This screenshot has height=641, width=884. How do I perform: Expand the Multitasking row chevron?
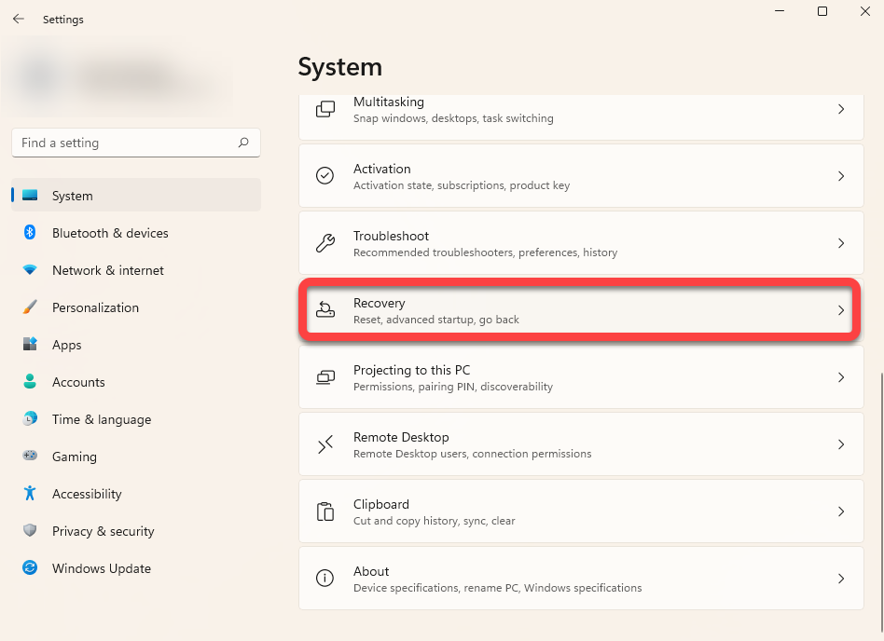pyautogui.click(x=840, y=109)
